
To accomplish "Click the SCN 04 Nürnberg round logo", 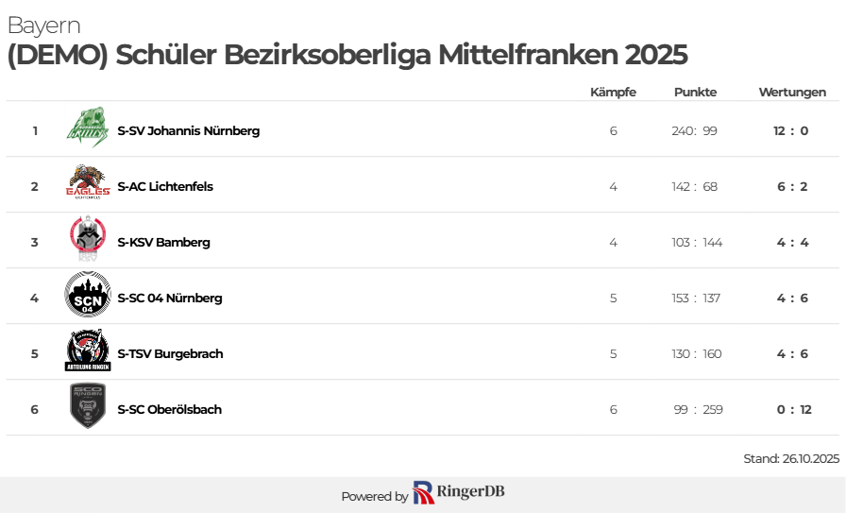I will click(x=87, y=296).
